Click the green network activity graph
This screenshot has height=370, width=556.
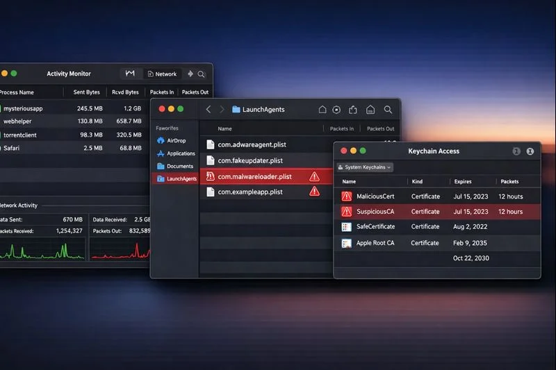click(42, 249)
